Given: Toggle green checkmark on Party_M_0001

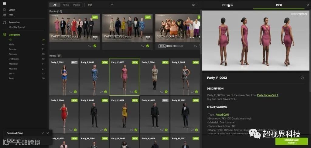Looking at the screenshot, I should tap(166, 130).
